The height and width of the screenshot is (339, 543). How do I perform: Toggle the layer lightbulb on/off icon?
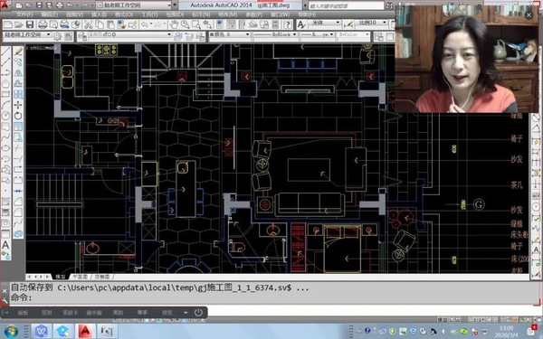coord(91,34)
